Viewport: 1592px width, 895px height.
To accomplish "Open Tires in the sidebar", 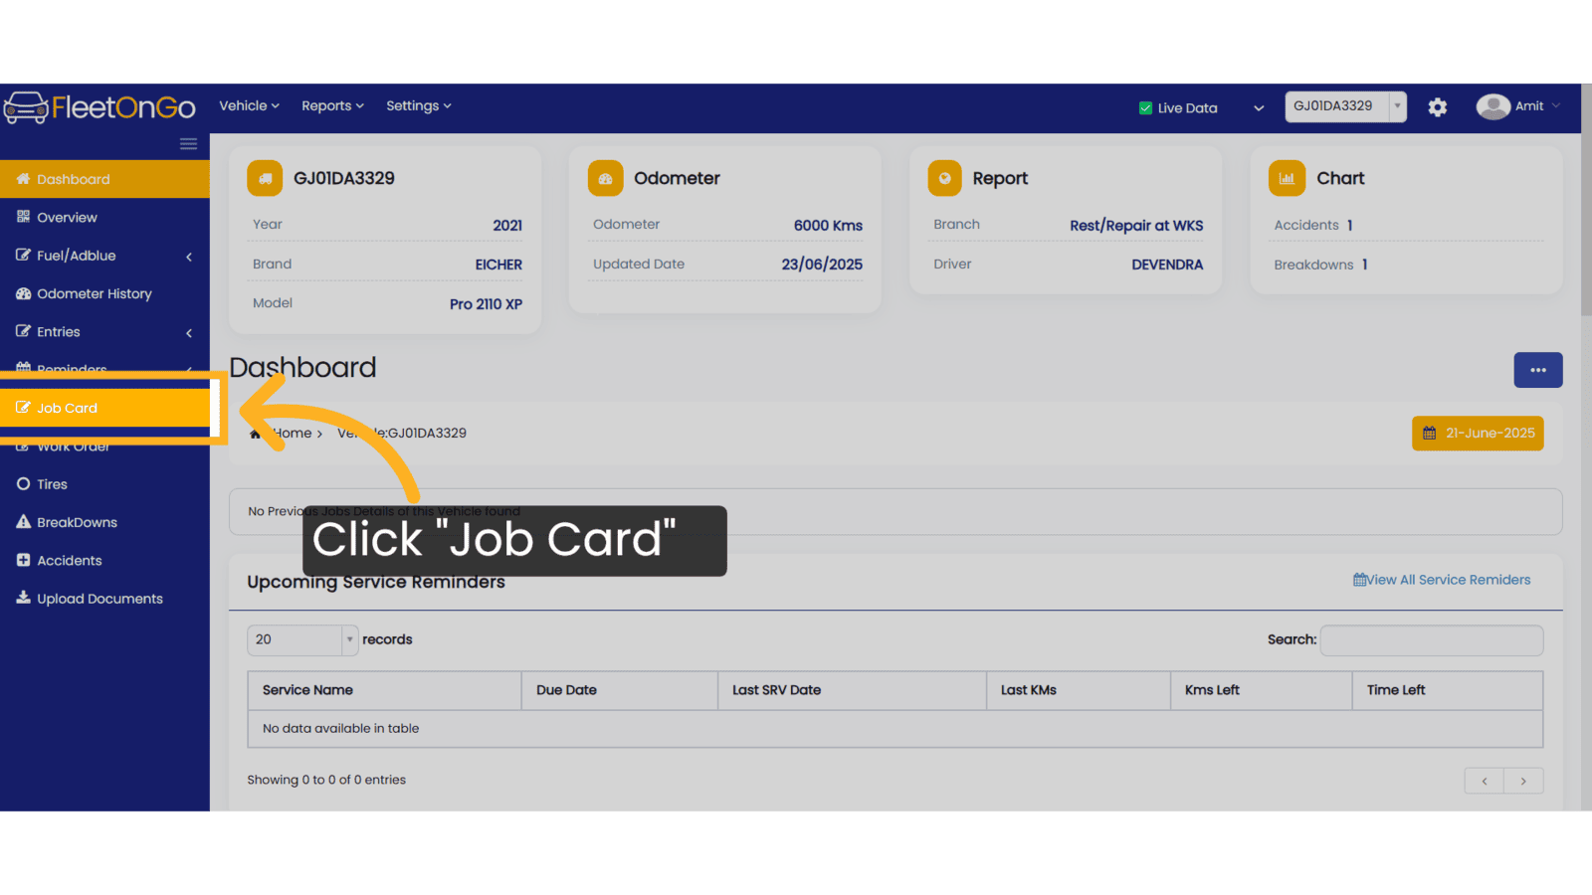I will [104, 484].
